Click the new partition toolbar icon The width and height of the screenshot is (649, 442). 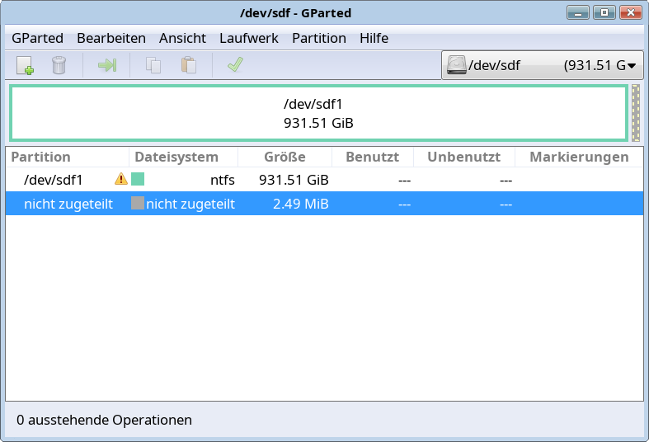[25, 65]
